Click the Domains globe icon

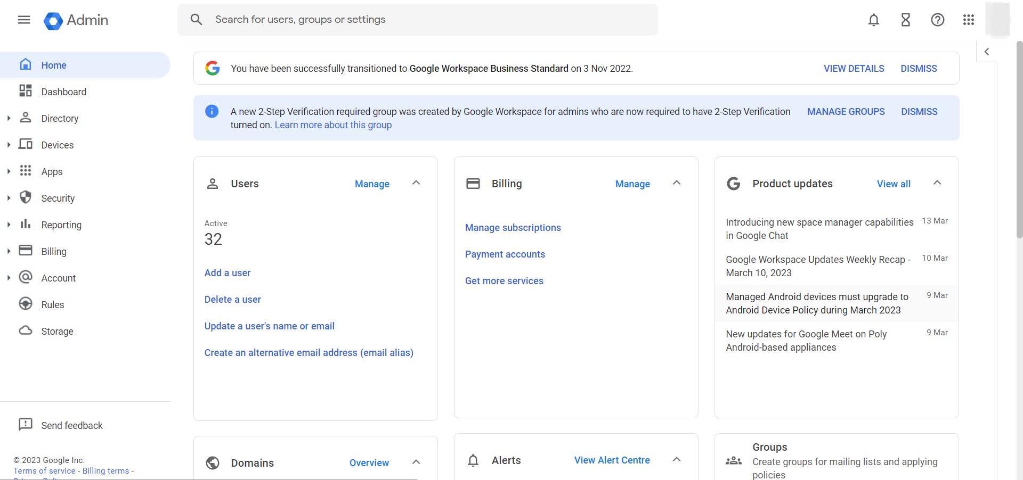(x=213, y=463)
